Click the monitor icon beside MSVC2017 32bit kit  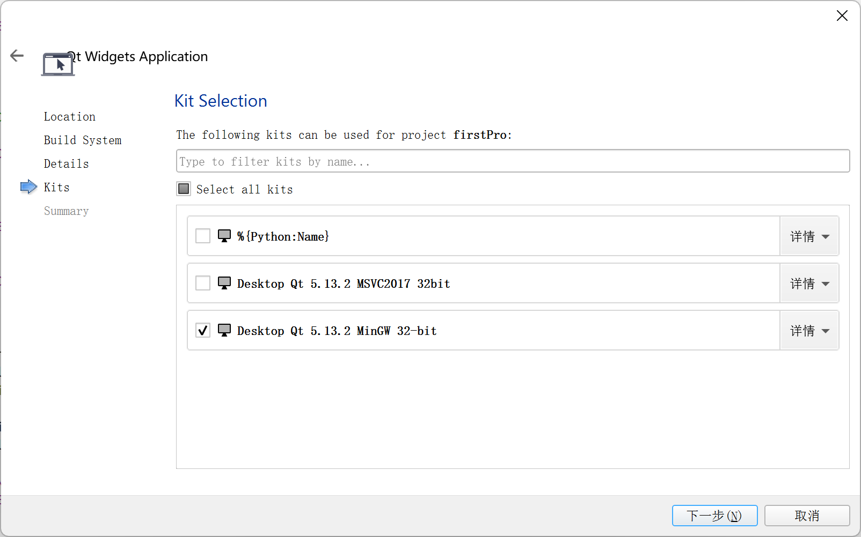[x=224, y=283]
